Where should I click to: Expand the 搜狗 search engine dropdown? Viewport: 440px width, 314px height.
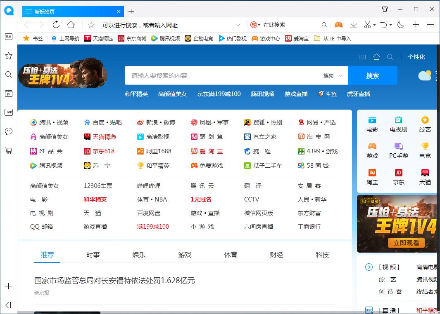click(340, 75)
